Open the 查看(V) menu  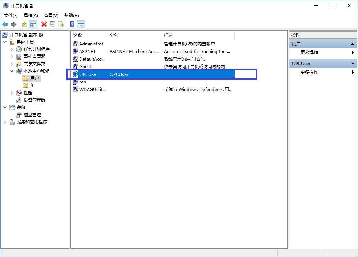pyautogui.click(x=51, y=15)
